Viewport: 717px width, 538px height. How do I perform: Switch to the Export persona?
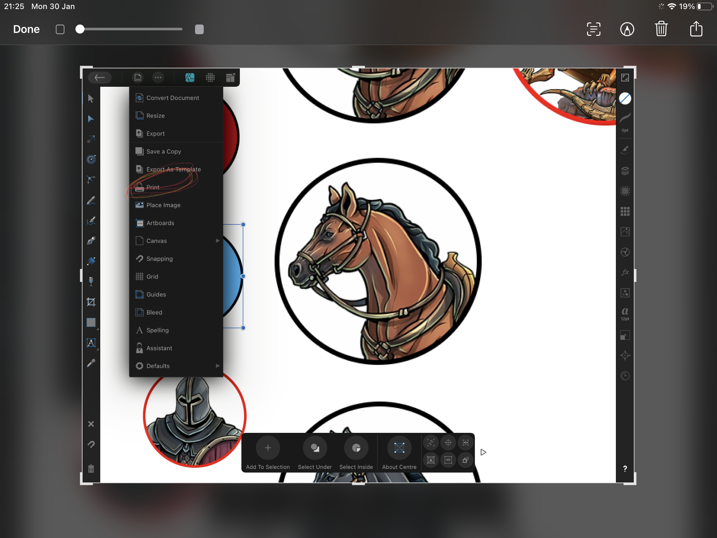click(230, 77)
